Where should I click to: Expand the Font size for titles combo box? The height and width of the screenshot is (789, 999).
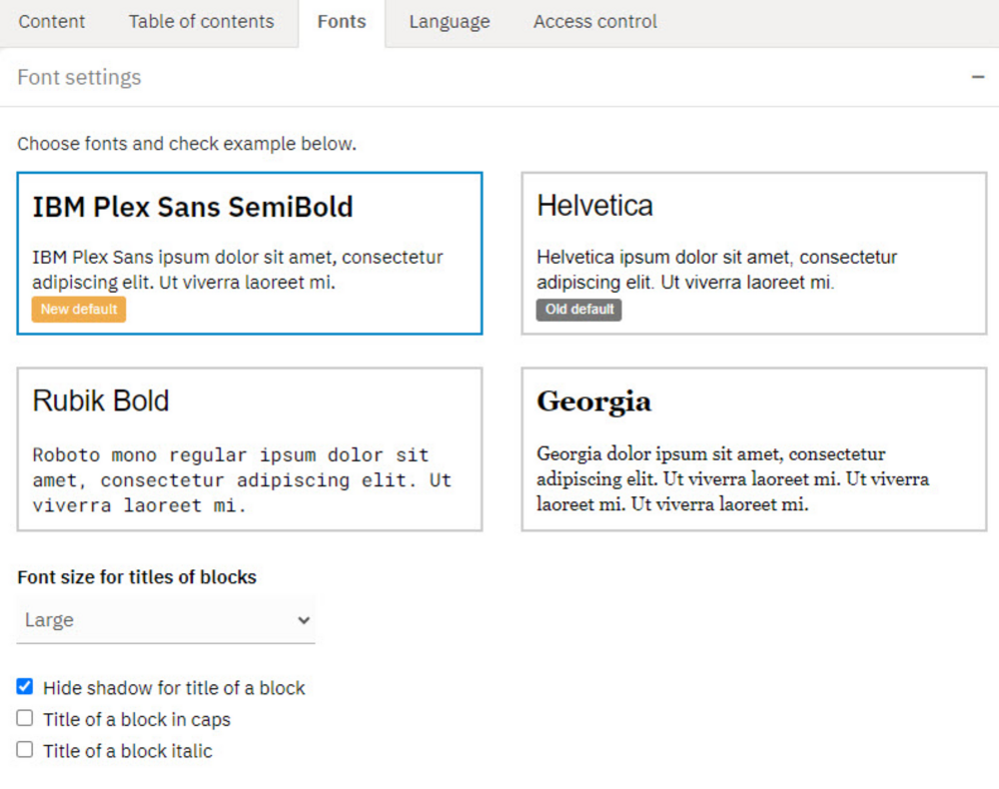point(166,620)
